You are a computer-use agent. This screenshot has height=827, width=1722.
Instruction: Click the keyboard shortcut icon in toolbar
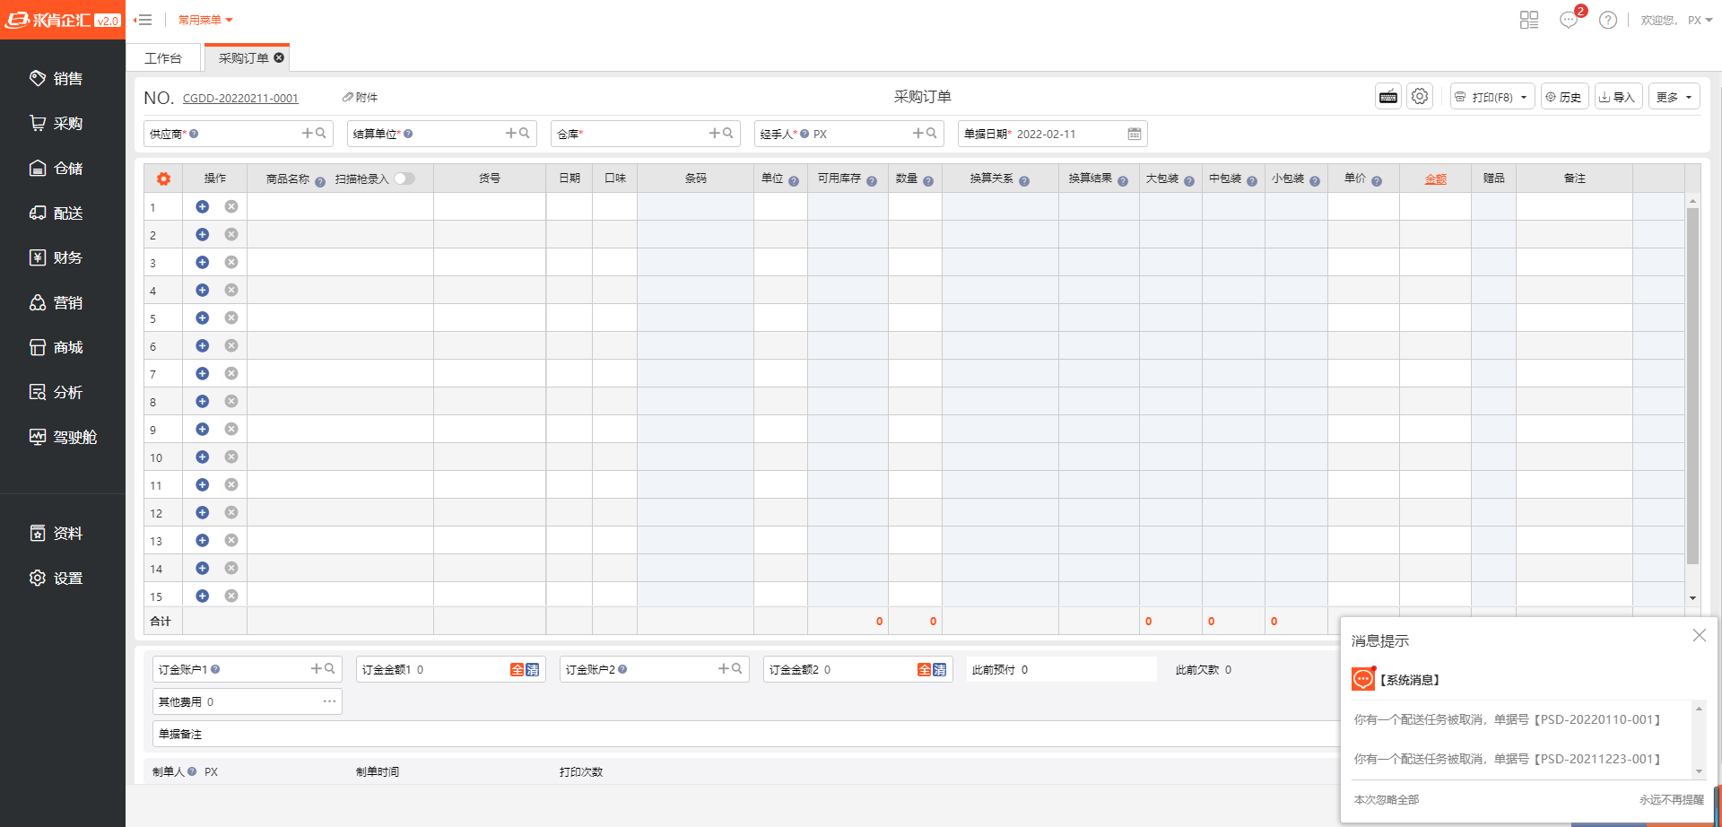click(x=1388, y=97)
